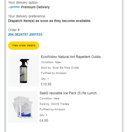Click Fulfilled by Amazon under ant repellent
Viewport: 127px width, 132px height.
54,73
